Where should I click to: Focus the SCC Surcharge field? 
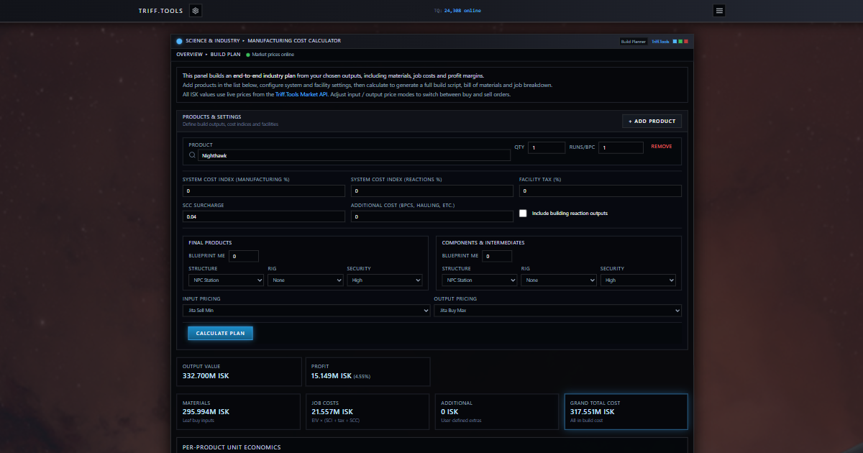coord(263,216)
